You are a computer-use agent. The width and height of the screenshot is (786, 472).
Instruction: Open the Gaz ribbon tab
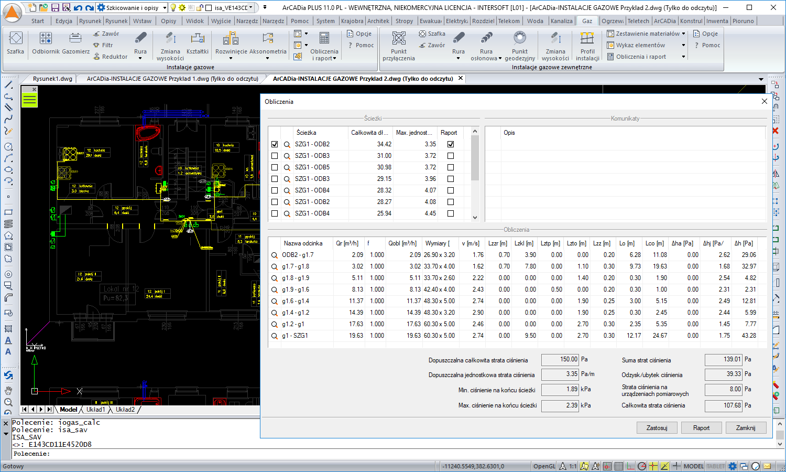click(x=587, y=21)
